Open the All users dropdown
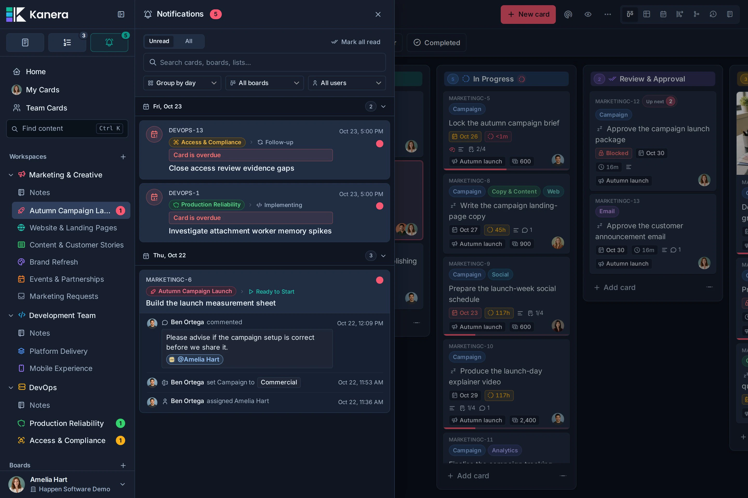This screenshot has width=748, height=498. 347,83
